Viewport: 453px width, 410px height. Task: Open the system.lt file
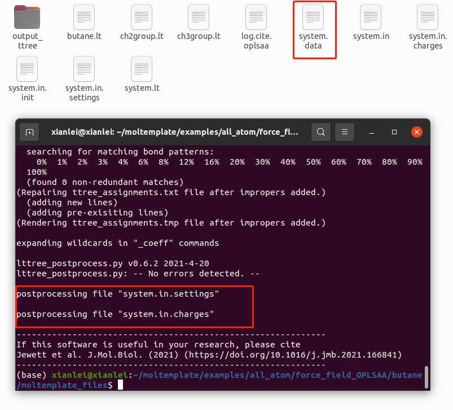coord(141,69)
